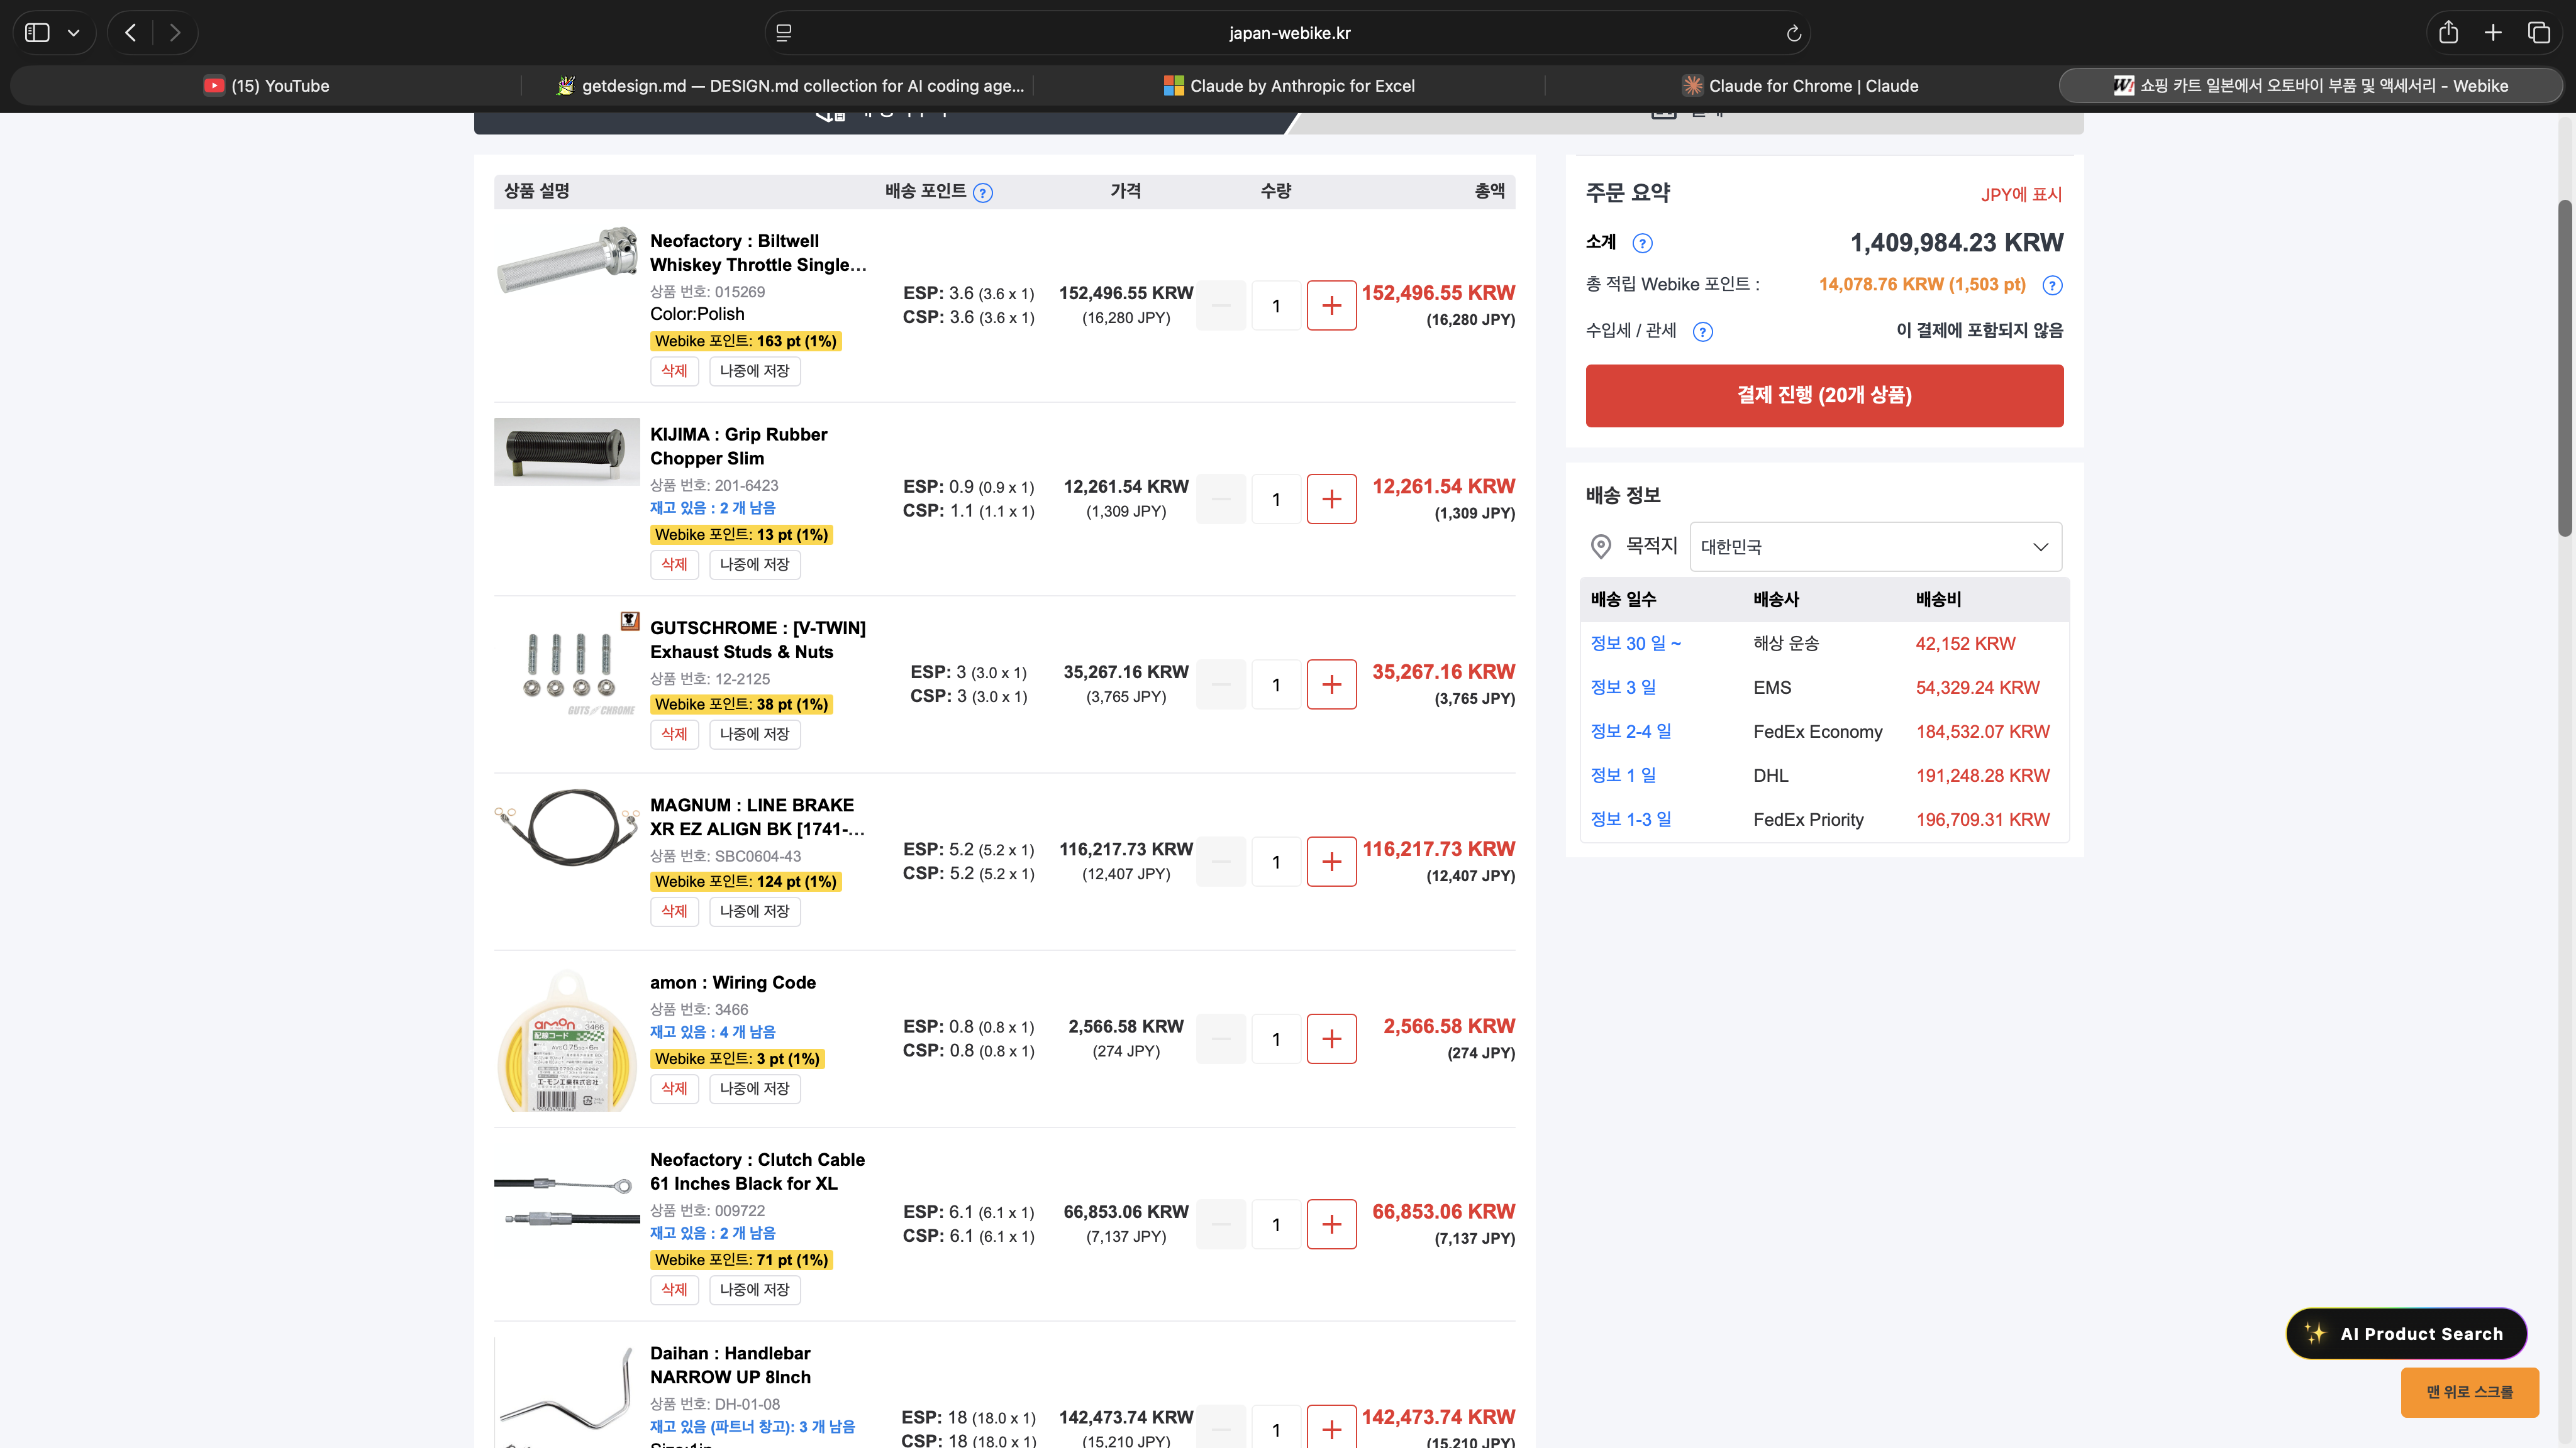Open the FedEx Priority 정보 1-3 일 link

tap(1631, 820)
